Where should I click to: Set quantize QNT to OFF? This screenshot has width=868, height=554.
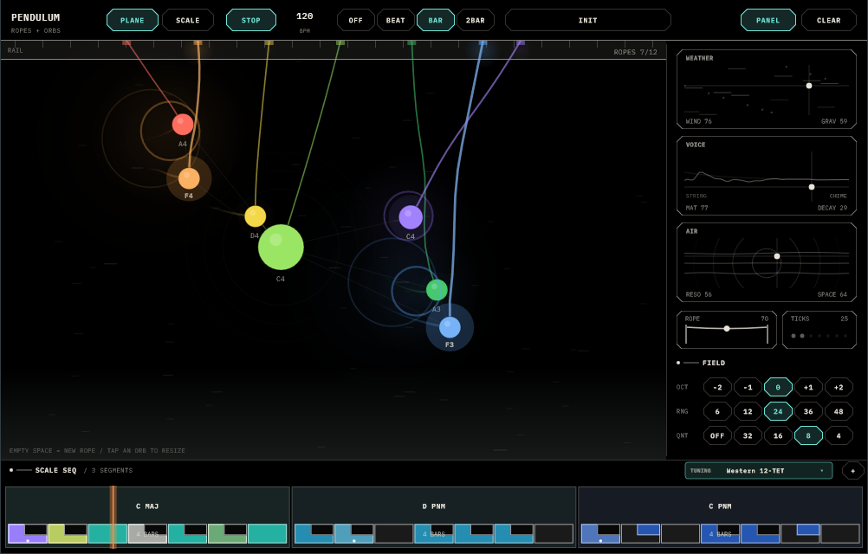tap(717, 435)
